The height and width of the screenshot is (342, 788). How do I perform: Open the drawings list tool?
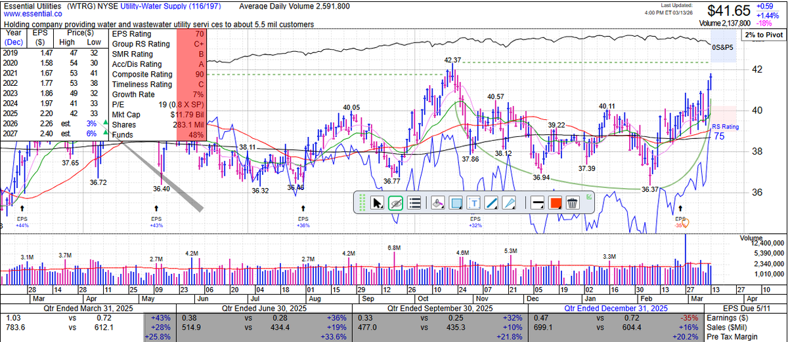414,203
